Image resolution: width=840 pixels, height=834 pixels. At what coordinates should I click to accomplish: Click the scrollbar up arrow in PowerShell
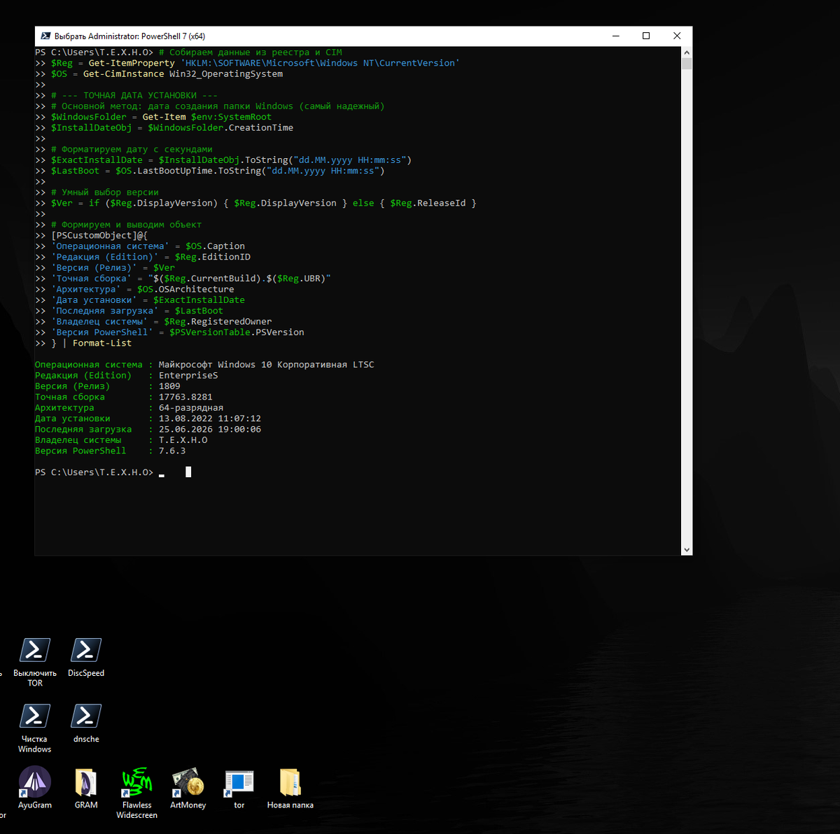pos(687,52)
